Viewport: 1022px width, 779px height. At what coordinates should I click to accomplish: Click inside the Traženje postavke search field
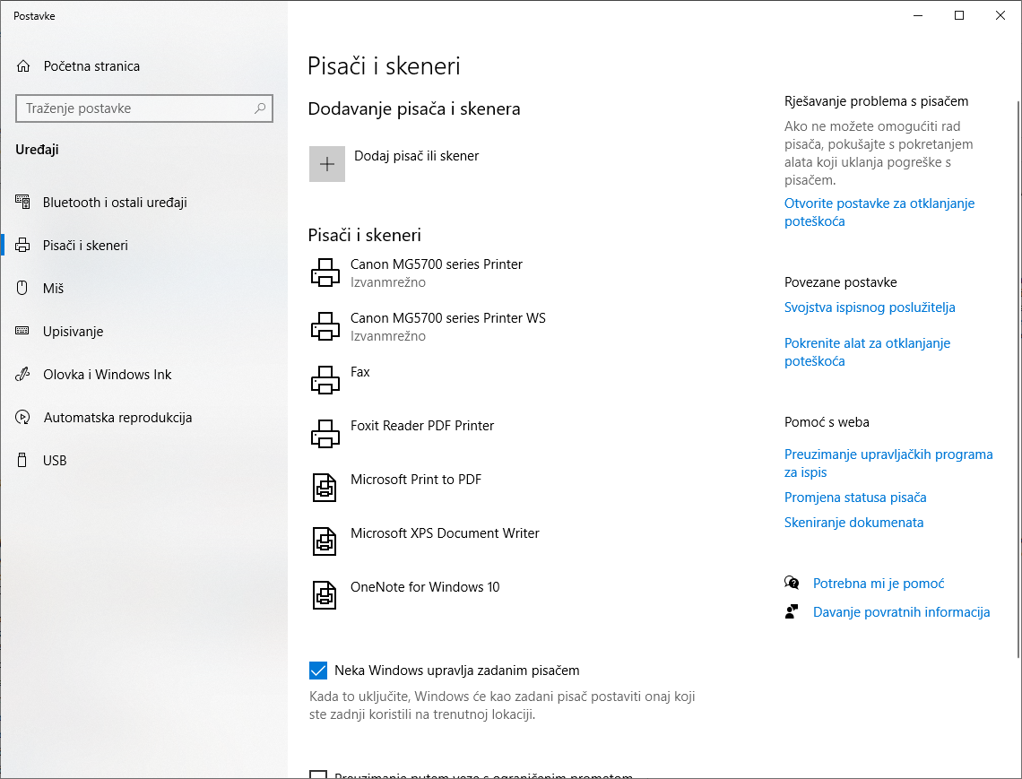[x=134, y=108]
